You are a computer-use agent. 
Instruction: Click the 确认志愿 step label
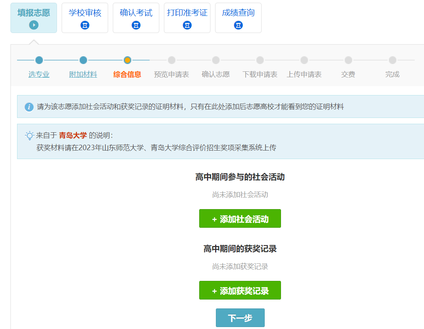click(215, 74)
